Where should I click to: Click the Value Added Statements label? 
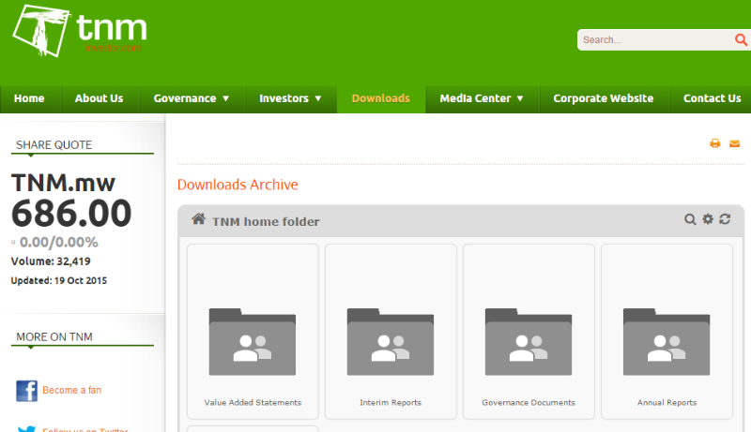(x=253, y=402)
